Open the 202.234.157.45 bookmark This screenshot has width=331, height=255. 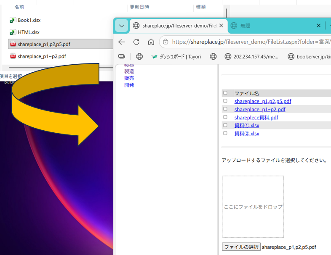(251, 56)
